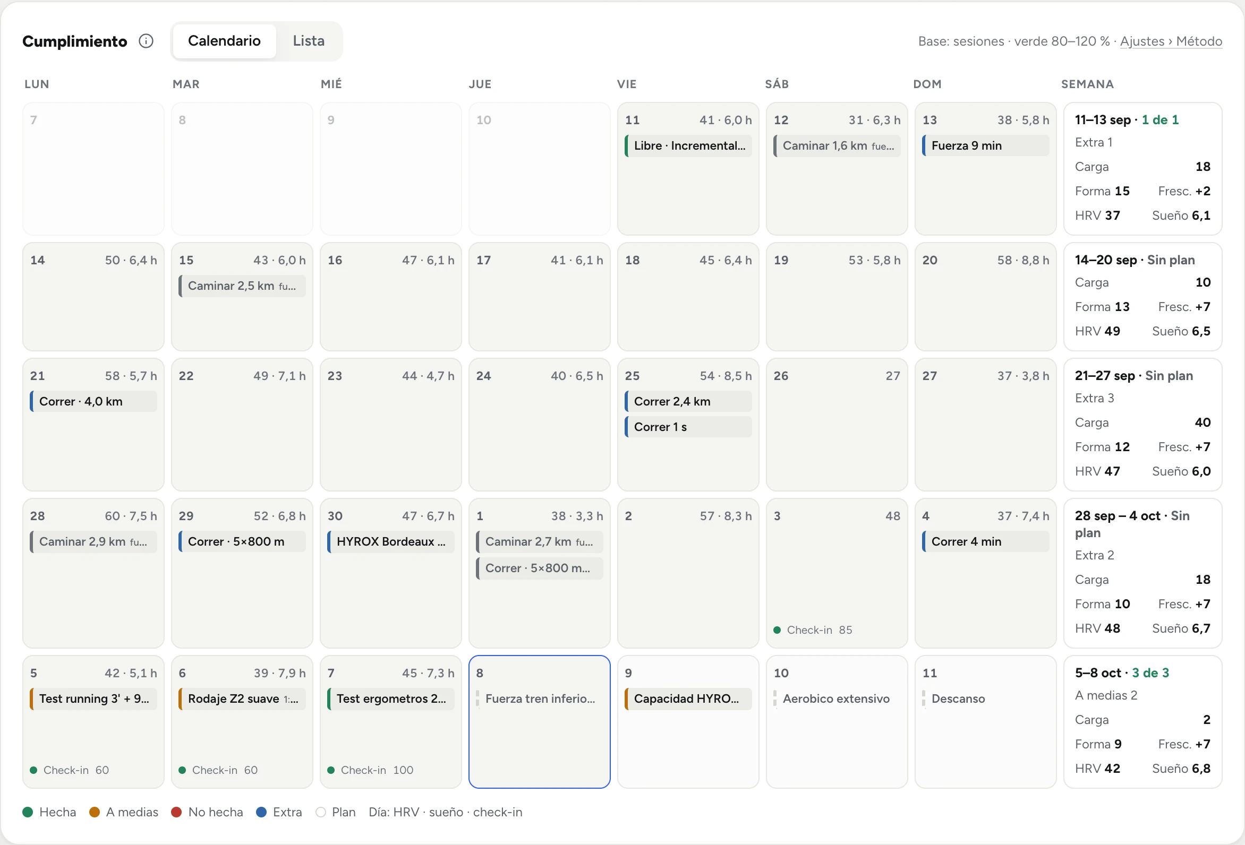Click the red No hecha legend dot
Viewport: 1245px width, 845px height.
coord(176,812)
